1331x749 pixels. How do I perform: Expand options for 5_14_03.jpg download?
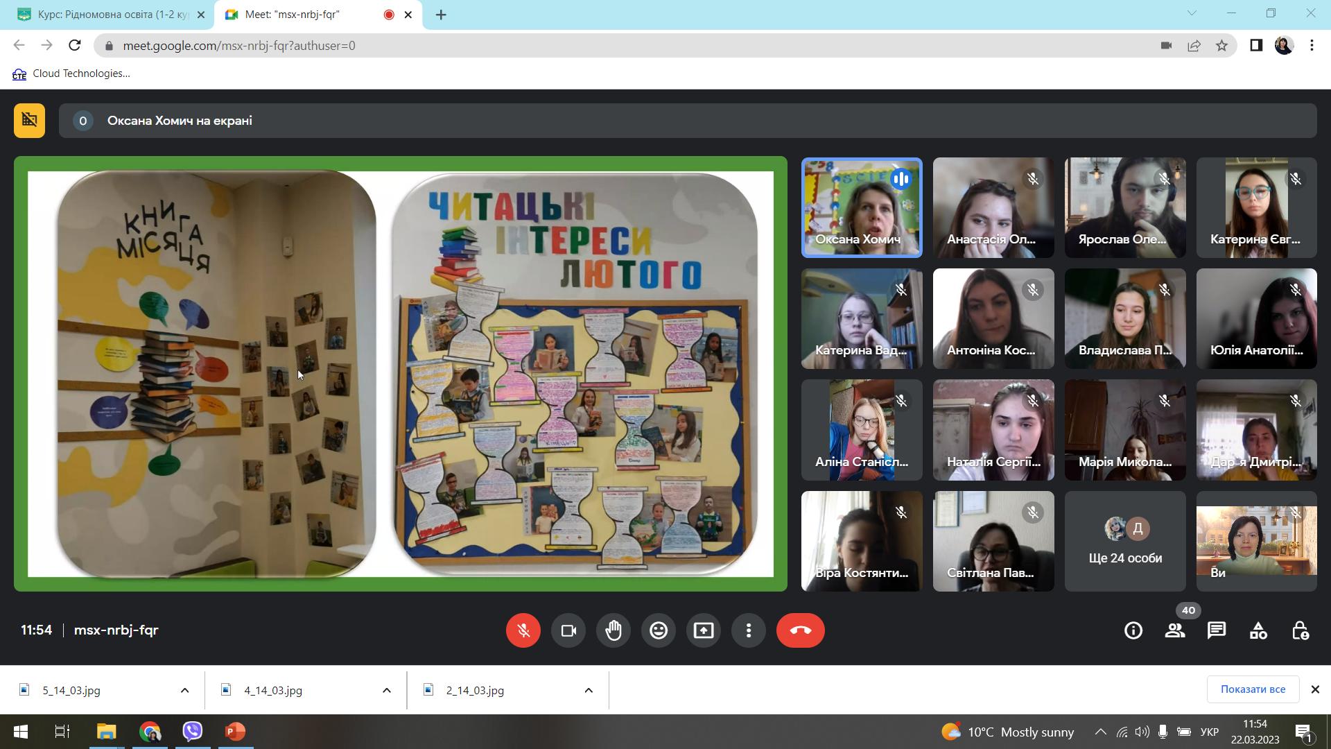point(184,690)
